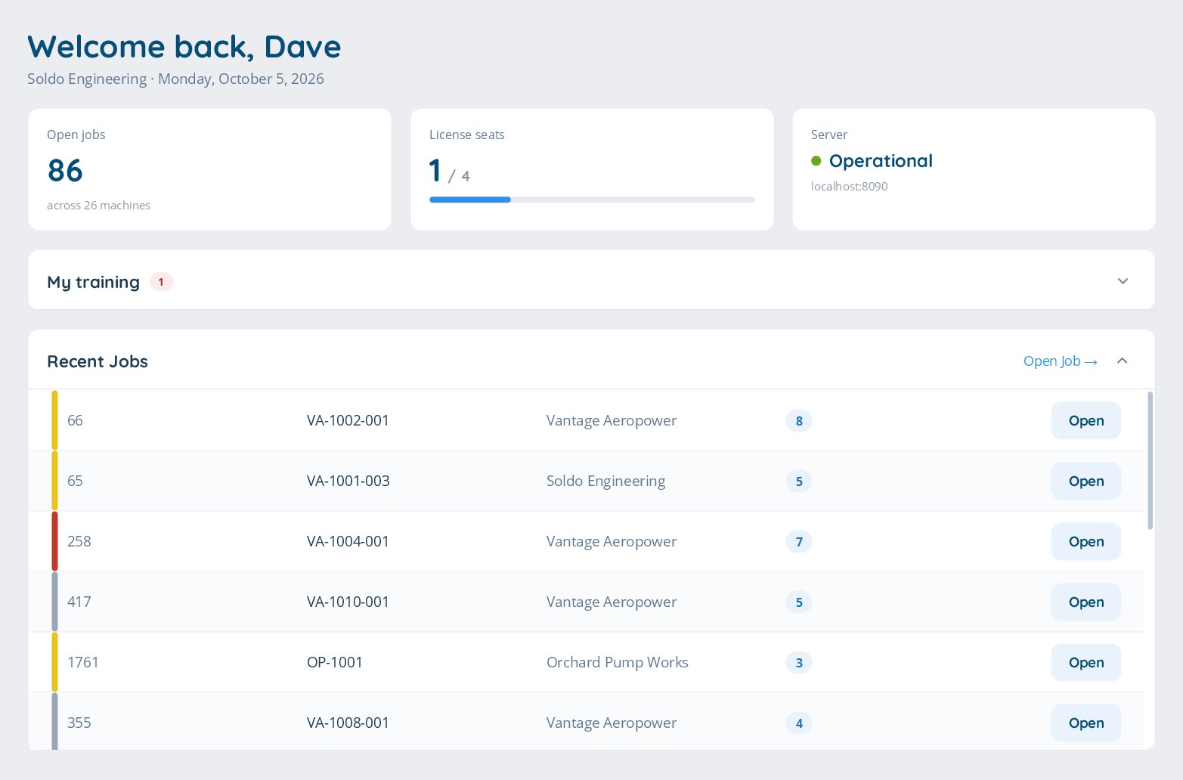Screen dimensions: 1183x780
Task: Click the Welcome back, Dave heading
Action: (x=184, y=47)
